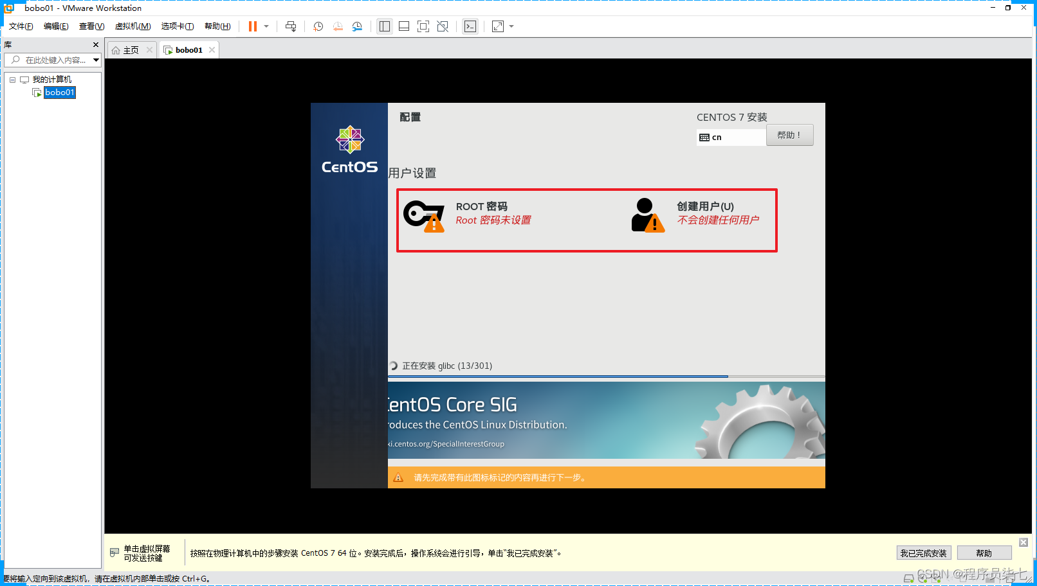Revert the VM to its snapshot
The image size is (1037, 586).
click(338, 26)
